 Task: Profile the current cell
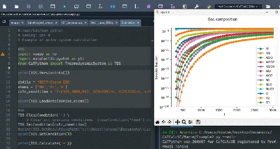click(x=161, y=7)
